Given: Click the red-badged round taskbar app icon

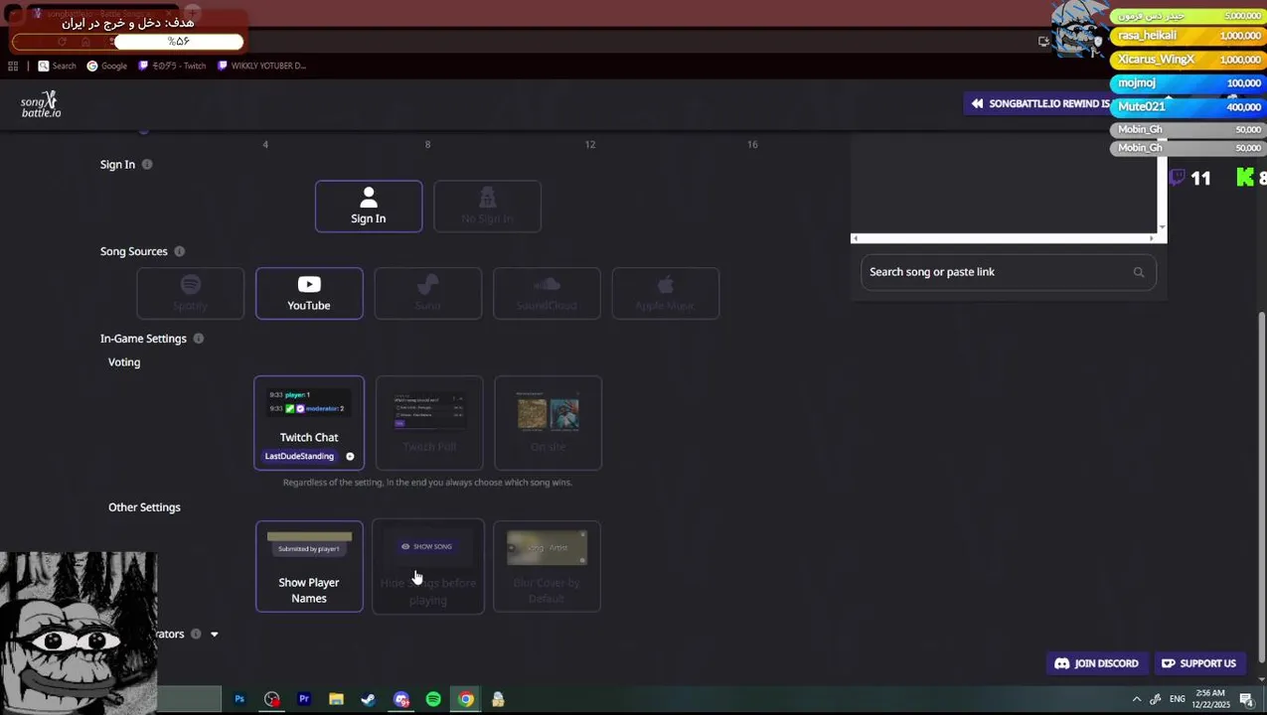Looking at the screenshot, I should pyautogui.click(x=271, y=699).
